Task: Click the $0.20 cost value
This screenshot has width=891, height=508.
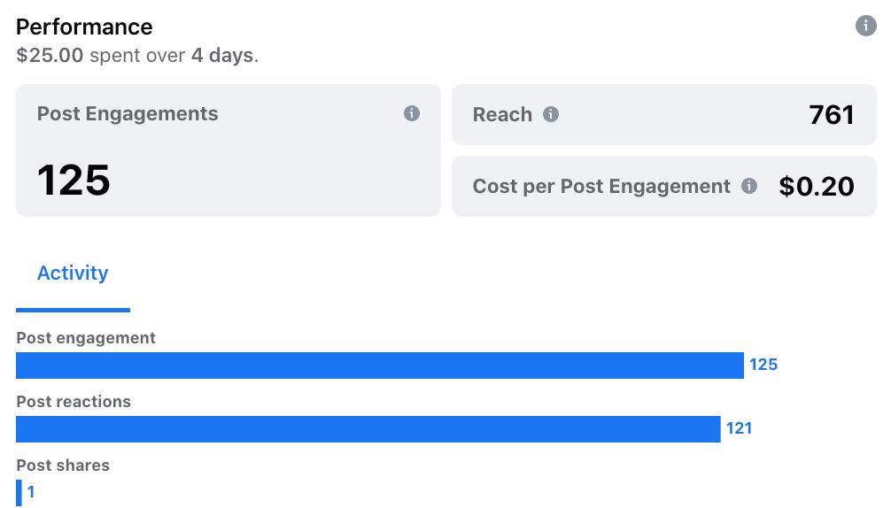Action: pos(816,186)
